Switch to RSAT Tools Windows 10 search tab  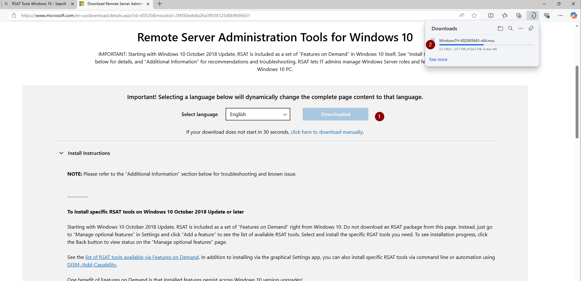tap(39, 4)
